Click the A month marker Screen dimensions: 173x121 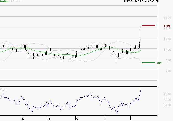(x=49, y=119)
